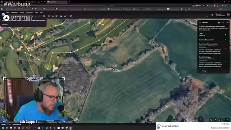Click the zoom out minus at bottom right
The image size is (231, 130).
[x=224, y=120]
